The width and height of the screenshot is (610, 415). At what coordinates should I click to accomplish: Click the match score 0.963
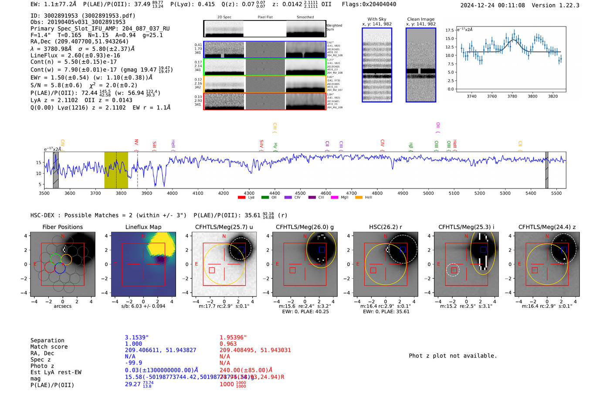[228, 344]
